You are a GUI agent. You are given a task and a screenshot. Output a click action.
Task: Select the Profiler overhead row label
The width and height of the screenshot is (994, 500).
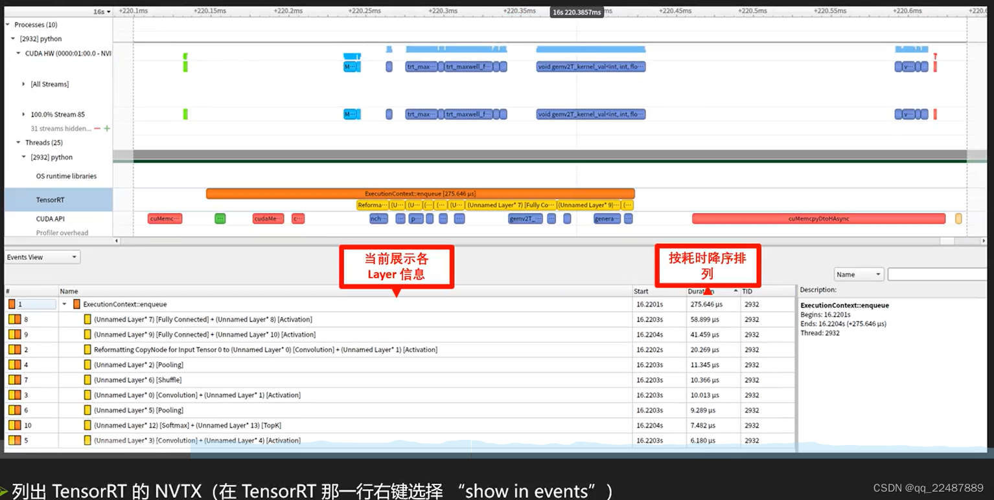click(62, 233)
